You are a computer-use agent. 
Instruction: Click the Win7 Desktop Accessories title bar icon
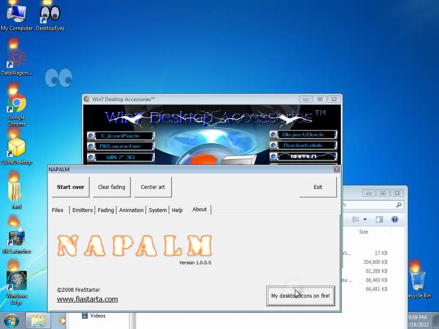[x=87, y=99]
